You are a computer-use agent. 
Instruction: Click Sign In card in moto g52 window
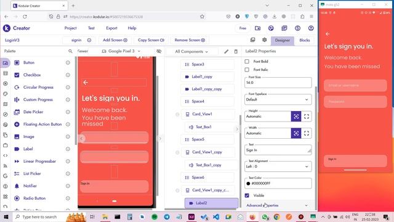355,161
